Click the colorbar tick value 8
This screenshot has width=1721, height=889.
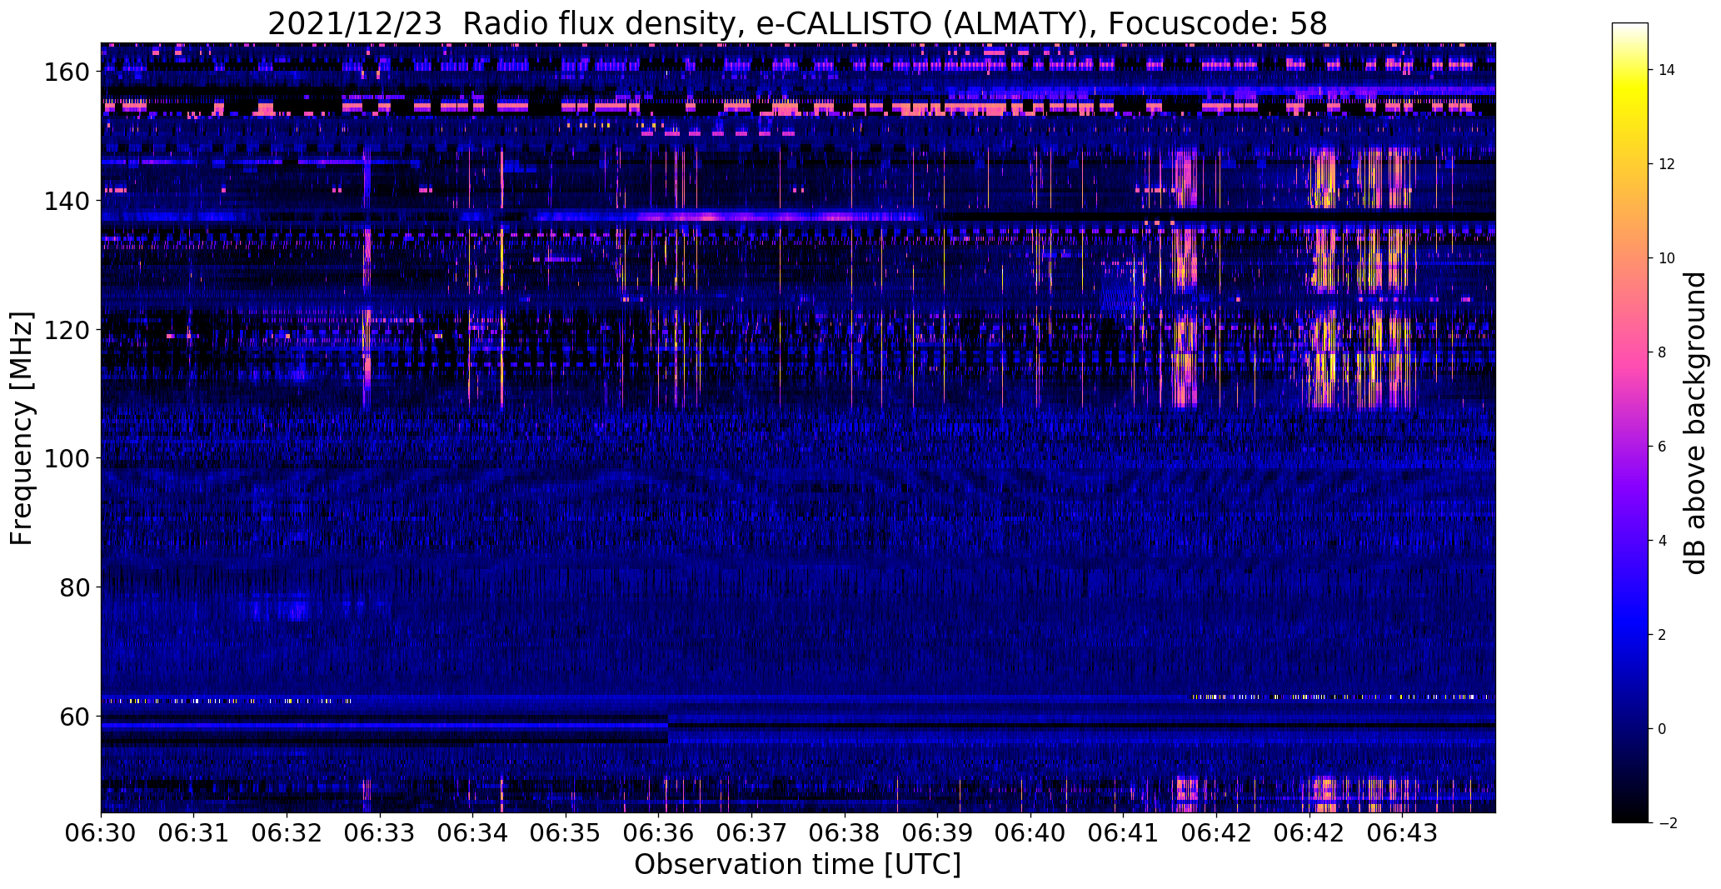click(1662, 352)
